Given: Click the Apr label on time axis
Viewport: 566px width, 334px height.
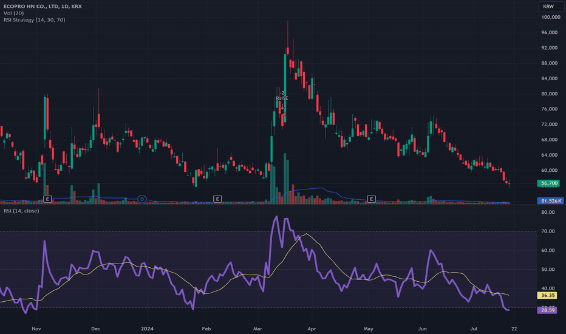Looking at the screenshot, I should tap(312, 329).
